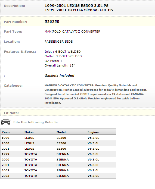Click the Overall Length 15" spec line
This screenshot has width=155, height=189.
[x=60, y=65]
